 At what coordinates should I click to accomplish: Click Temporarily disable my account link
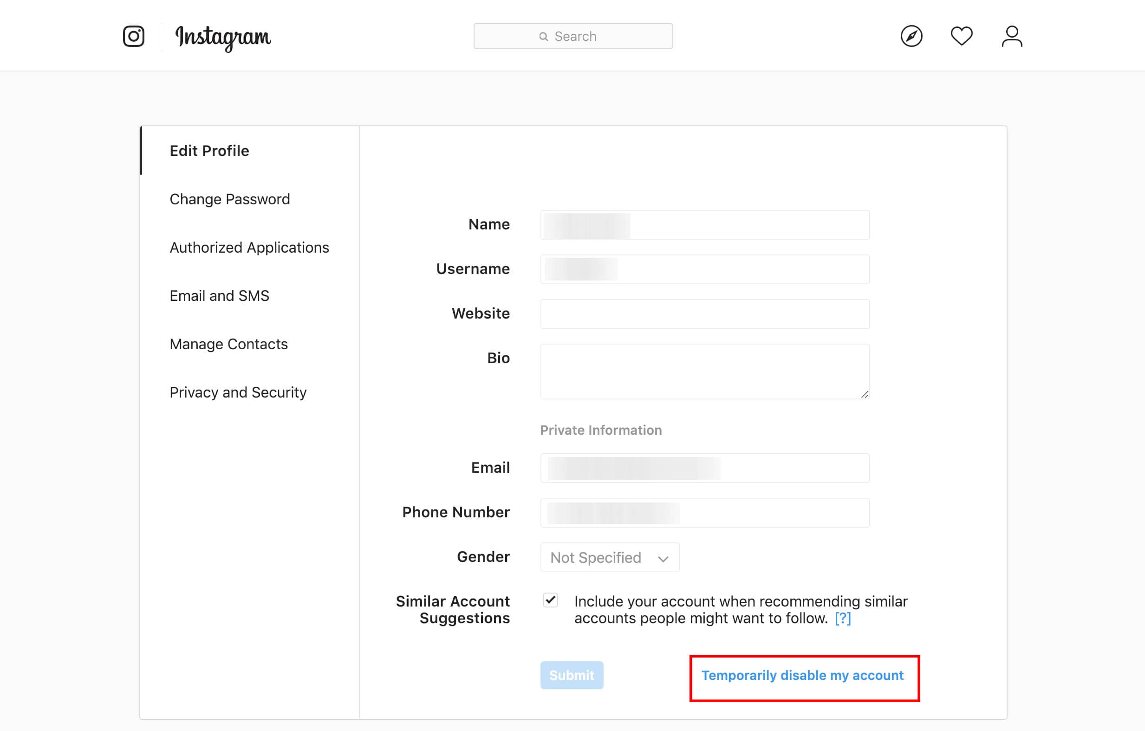[x=803, y=675]
